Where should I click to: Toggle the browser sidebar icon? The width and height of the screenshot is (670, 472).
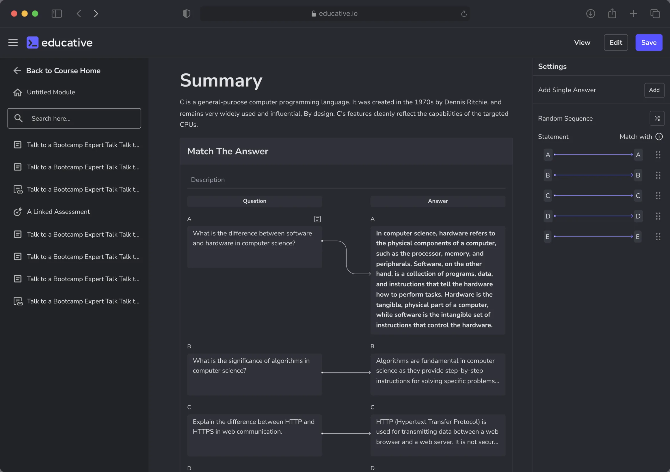point(57,14)
